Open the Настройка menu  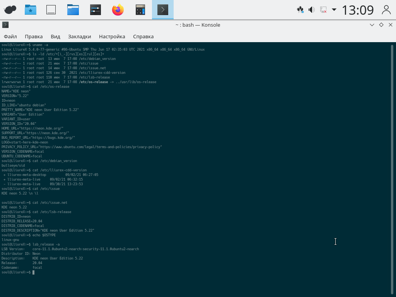tap(112, 36)
